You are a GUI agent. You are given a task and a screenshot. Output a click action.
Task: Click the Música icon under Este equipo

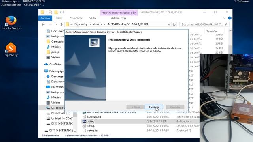(48, 97)
